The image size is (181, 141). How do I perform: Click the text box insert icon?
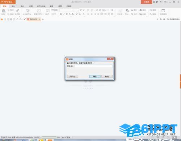click(120, 11)
